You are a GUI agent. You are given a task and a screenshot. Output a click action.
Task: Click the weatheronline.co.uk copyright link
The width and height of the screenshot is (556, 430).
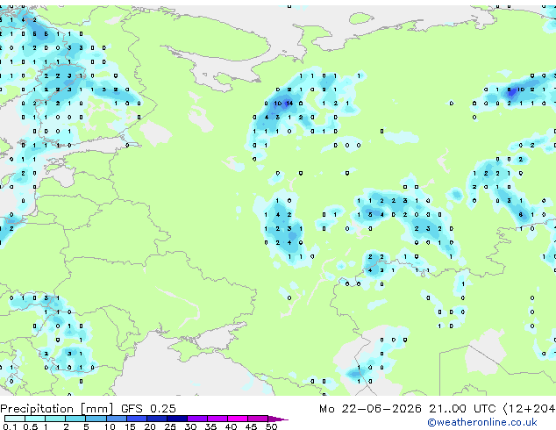482,422
